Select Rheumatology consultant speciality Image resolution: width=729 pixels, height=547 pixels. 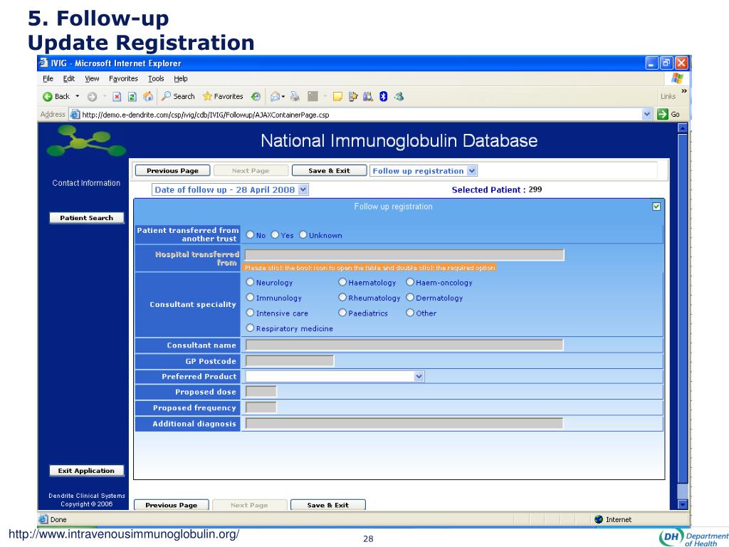pyautogui.click(x=342, y=297)
